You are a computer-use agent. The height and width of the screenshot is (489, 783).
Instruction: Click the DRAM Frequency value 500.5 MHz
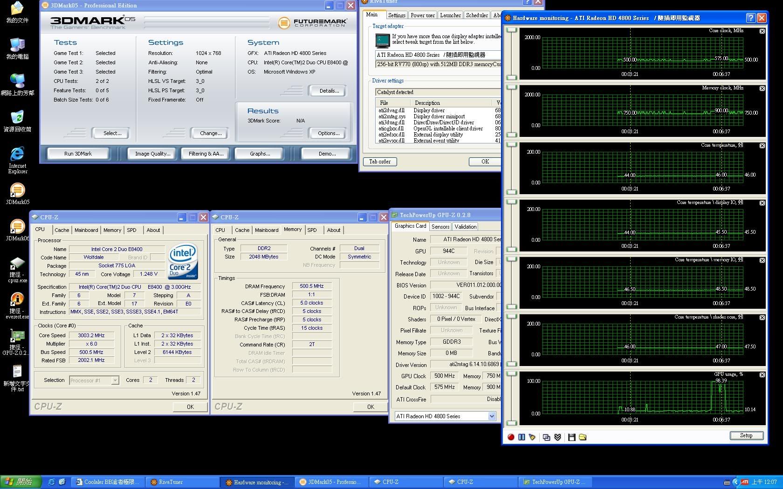tap(312, 286)
